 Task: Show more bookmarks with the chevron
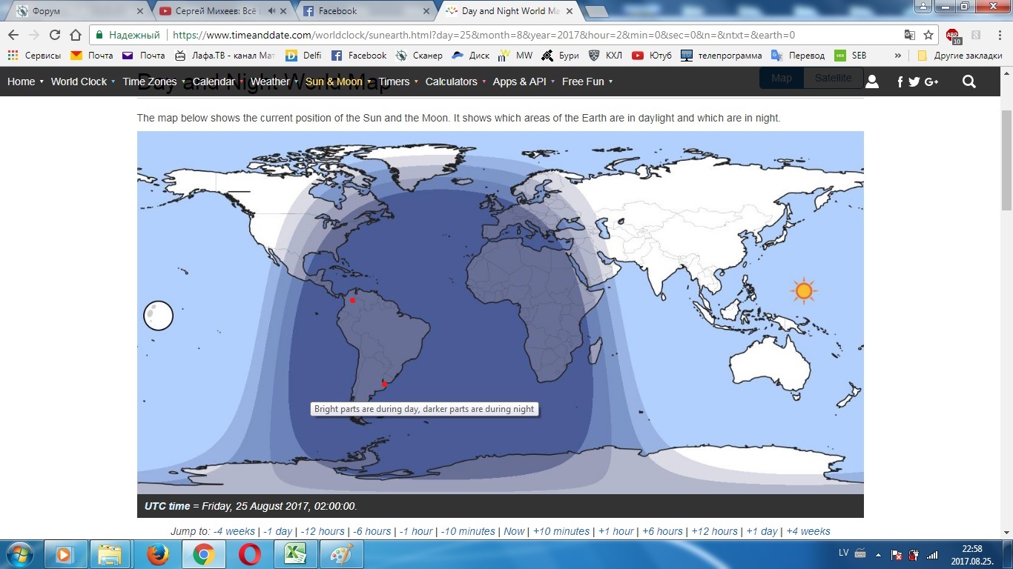(897, 56)
